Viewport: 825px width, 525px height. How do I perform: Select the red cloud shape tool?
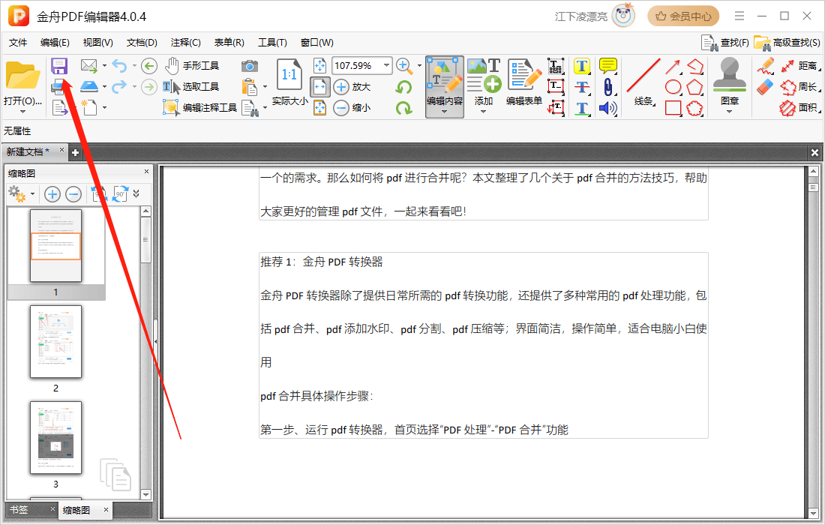pos(694,108)
